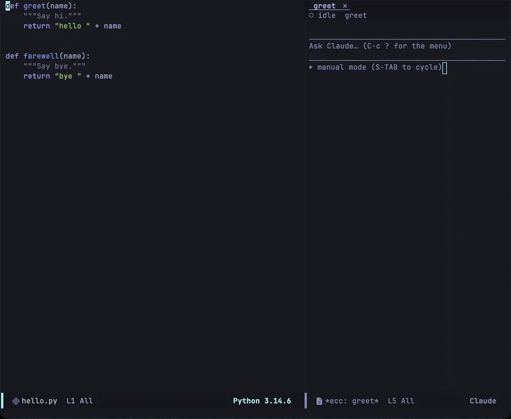Click the 'return "hello " + name' line
Image resolution: width=511 pixels, height=419 pixels.
pos(72,26)
